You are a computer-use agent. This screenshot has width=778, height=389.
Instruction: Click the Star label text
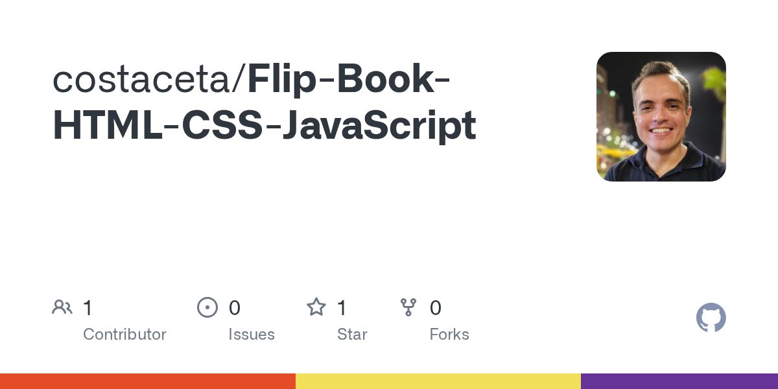352,335
